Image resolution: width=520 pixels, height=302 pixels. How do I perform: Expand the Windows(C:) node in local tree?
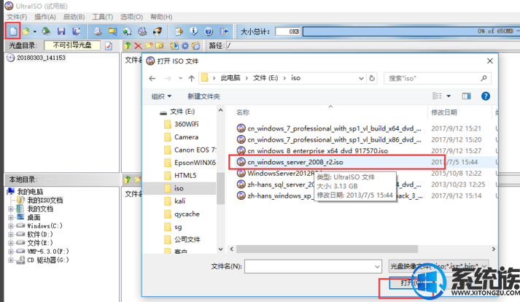coord(11,225)
